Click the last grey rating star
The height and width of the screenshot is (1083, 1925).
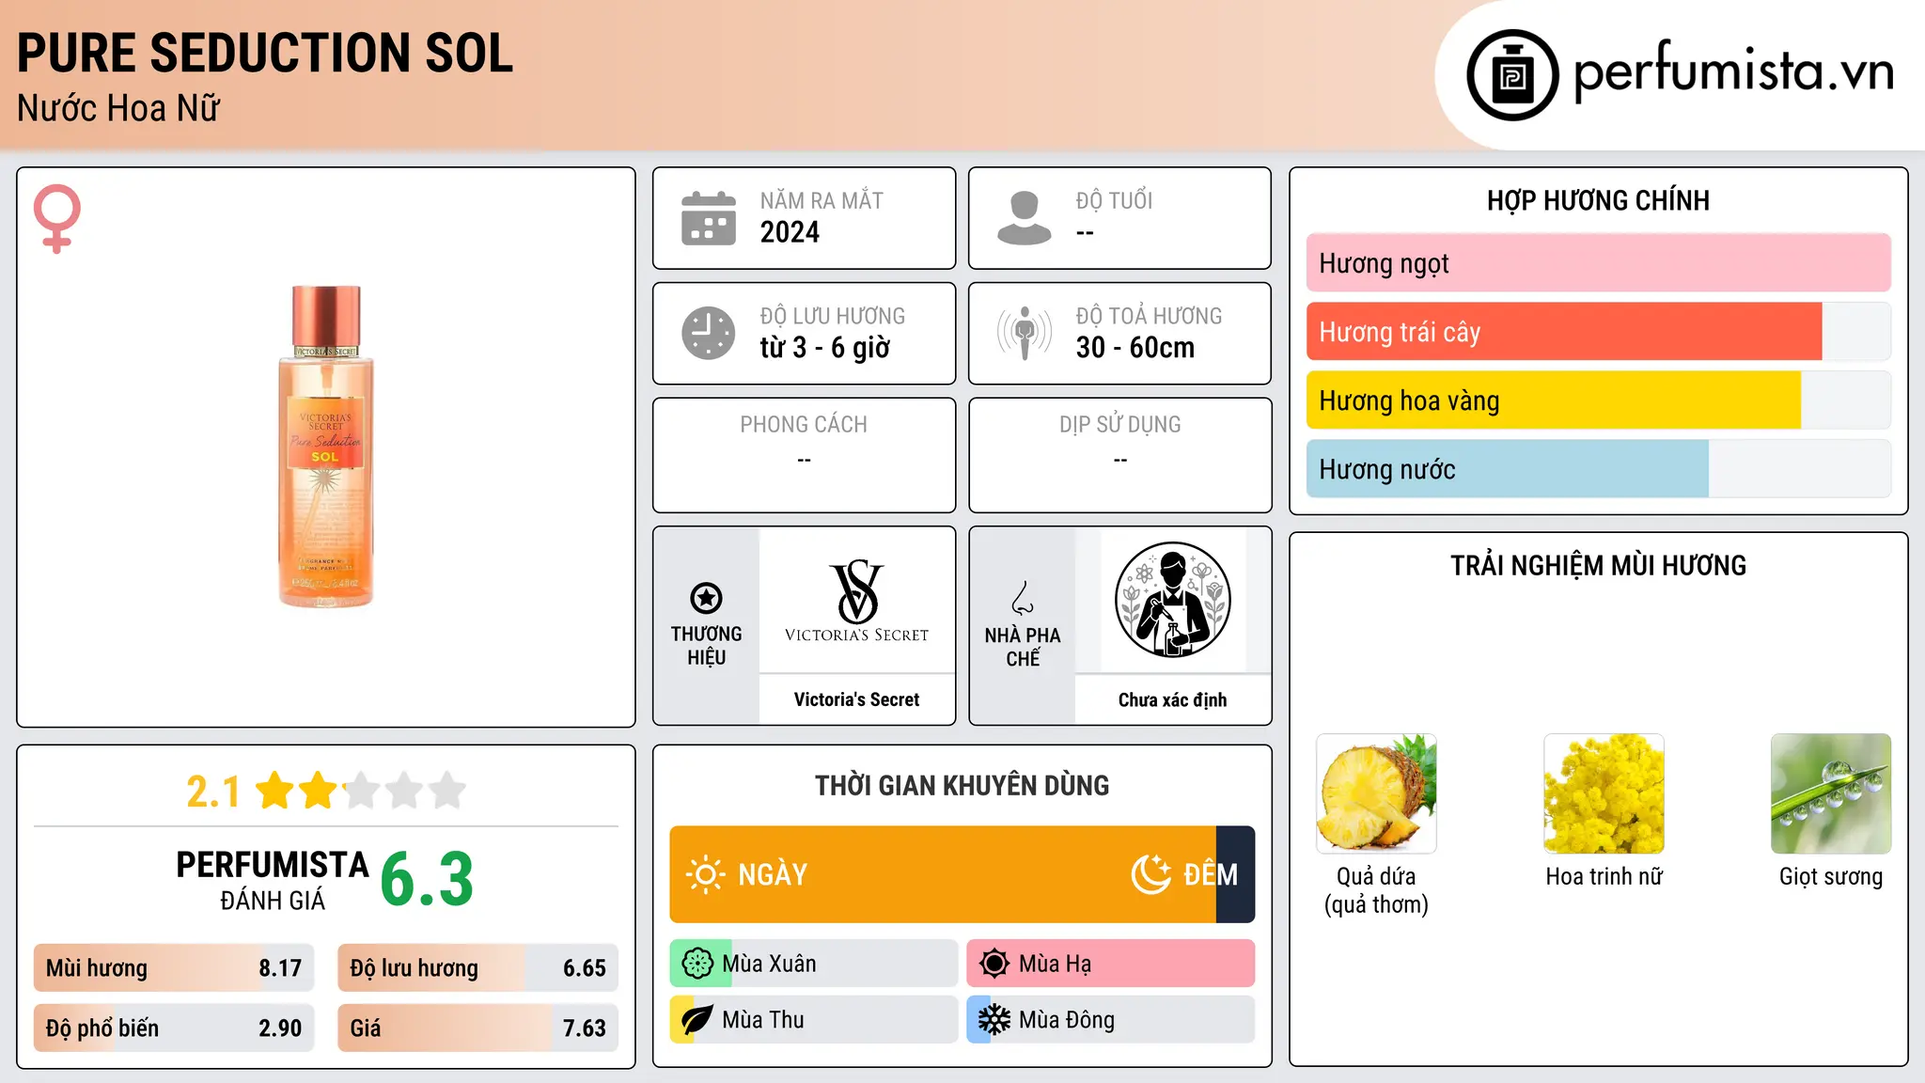[x=447, y=791]
